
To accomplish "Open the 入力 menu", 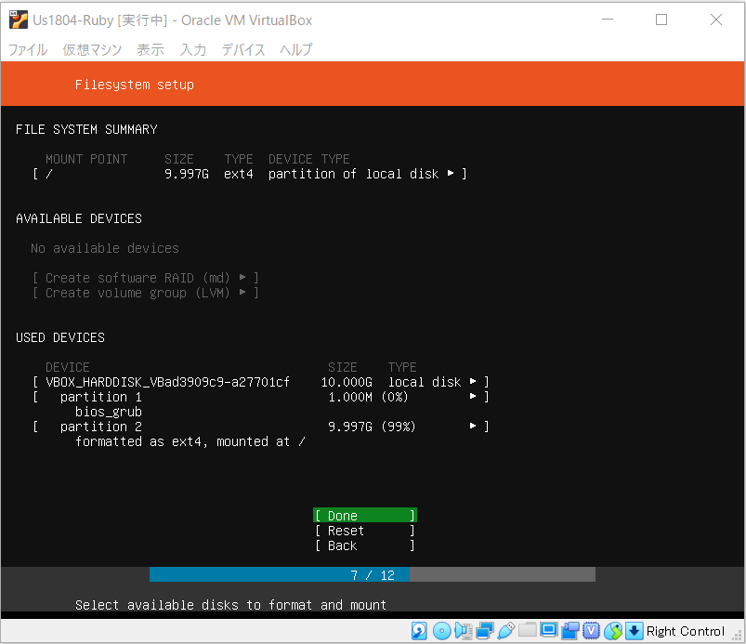I will tap(193, 49).
